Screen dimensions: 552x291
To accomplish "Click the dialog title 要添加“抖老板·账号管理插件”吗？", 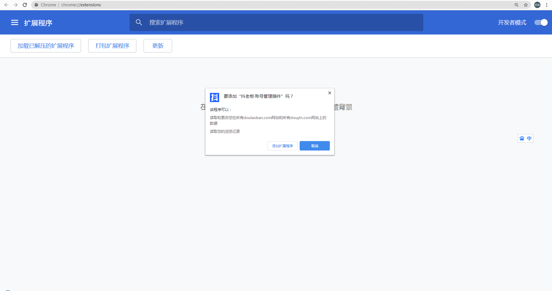I will (x=258, y=96).
